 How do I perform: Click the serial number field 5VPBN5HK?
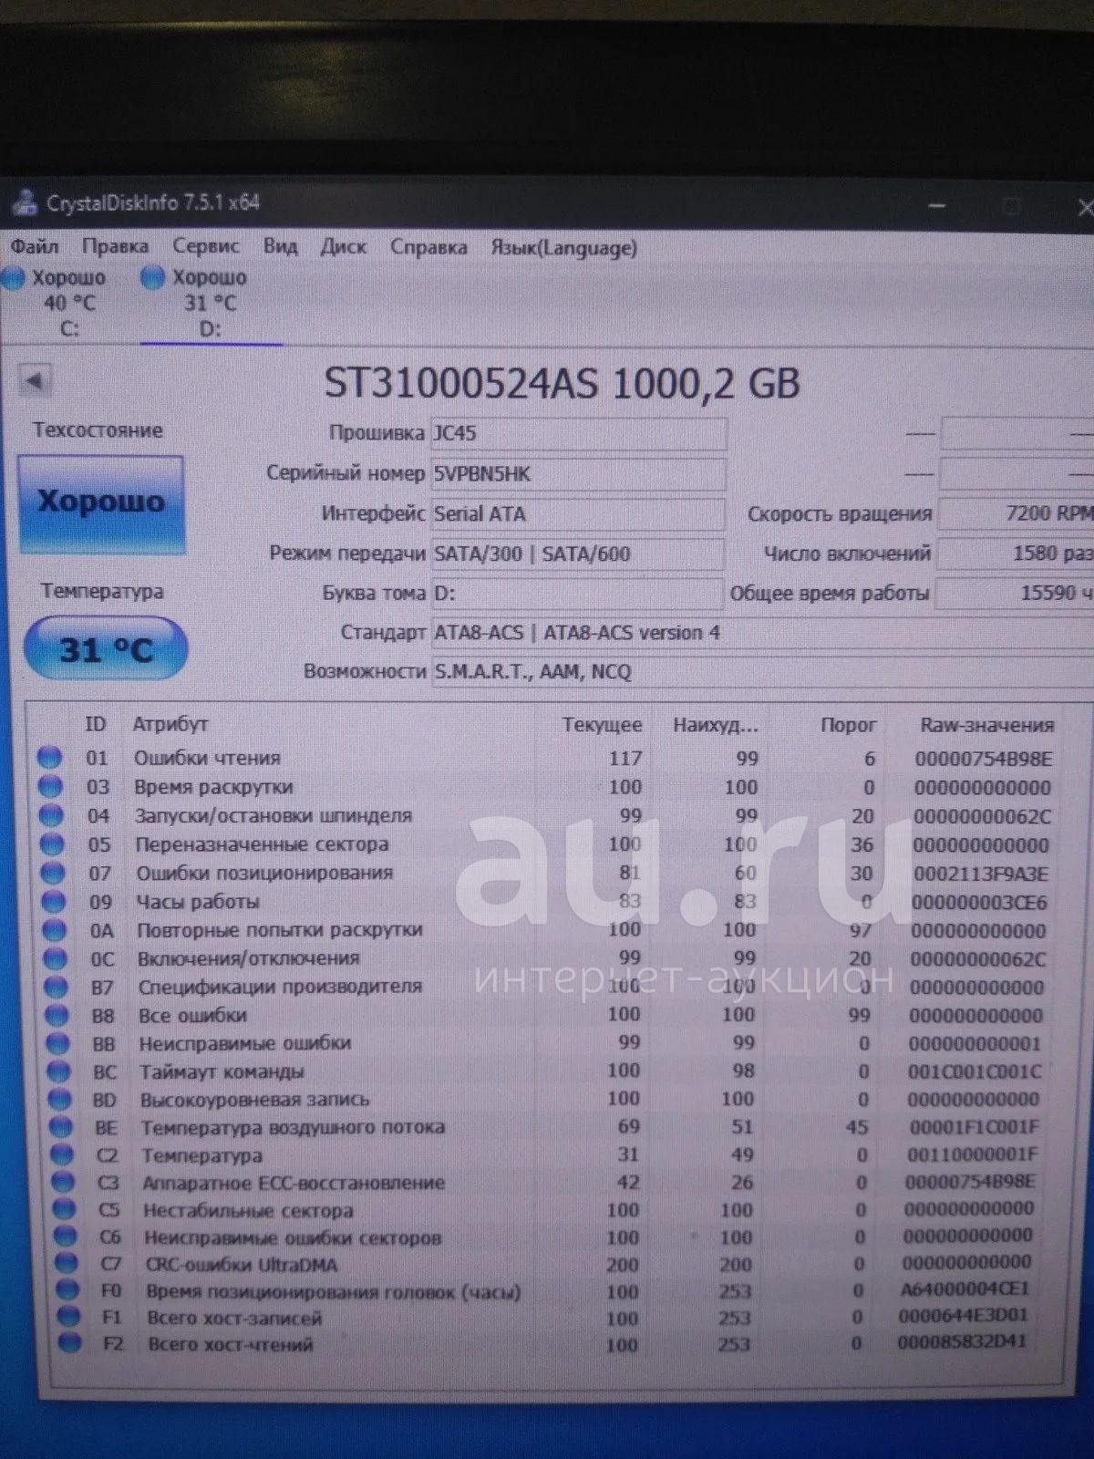tap(579, 473)
